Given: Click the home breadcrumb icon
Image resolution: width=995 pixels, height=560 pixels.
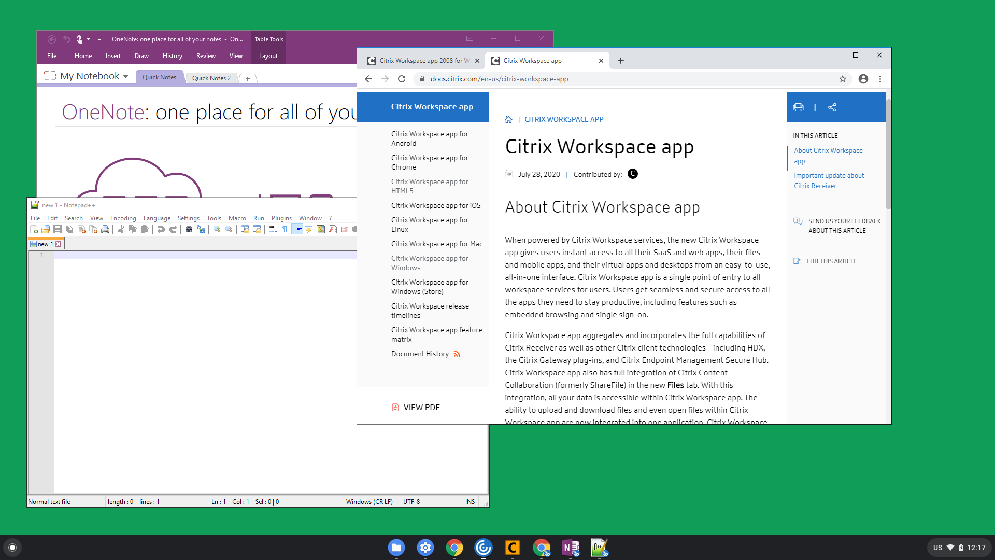Looking at the screenshot, I should tap(508, 119).
